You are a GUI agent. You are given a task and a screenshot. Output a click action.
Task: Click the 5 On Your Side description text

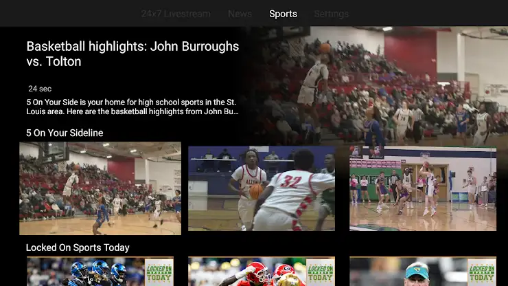132,107
